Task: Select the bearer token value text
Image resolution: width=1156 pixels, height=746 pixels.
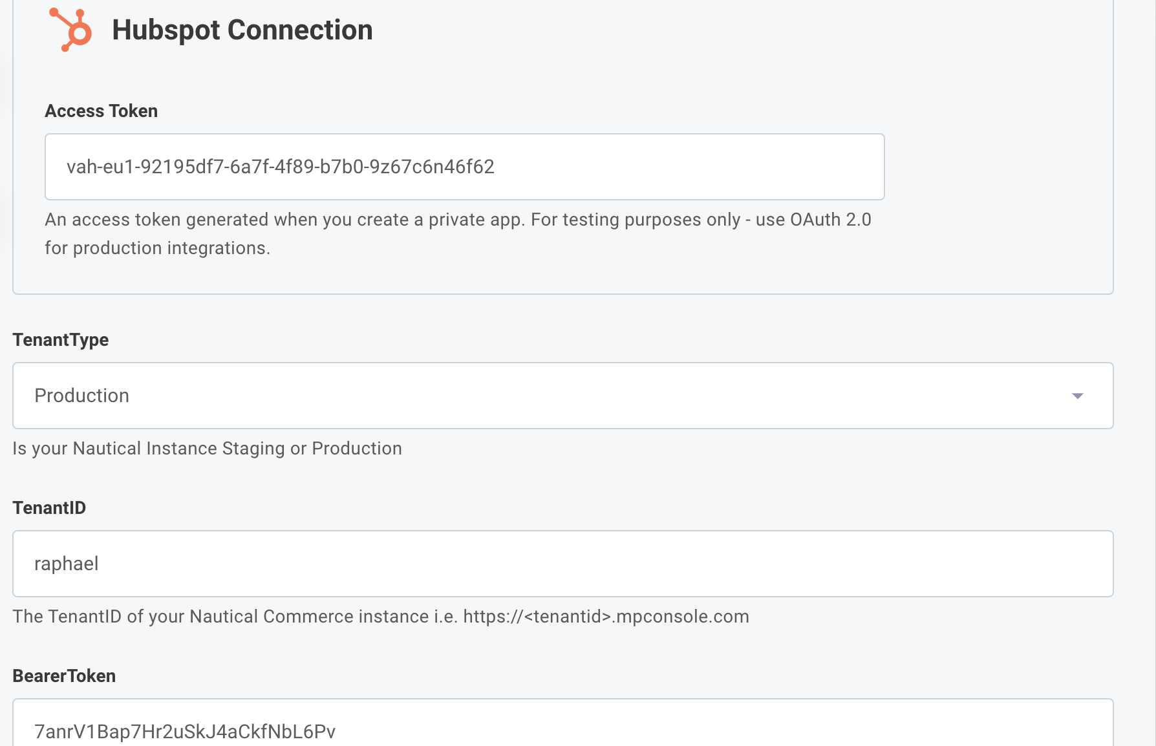Action: tap(185, 730)
